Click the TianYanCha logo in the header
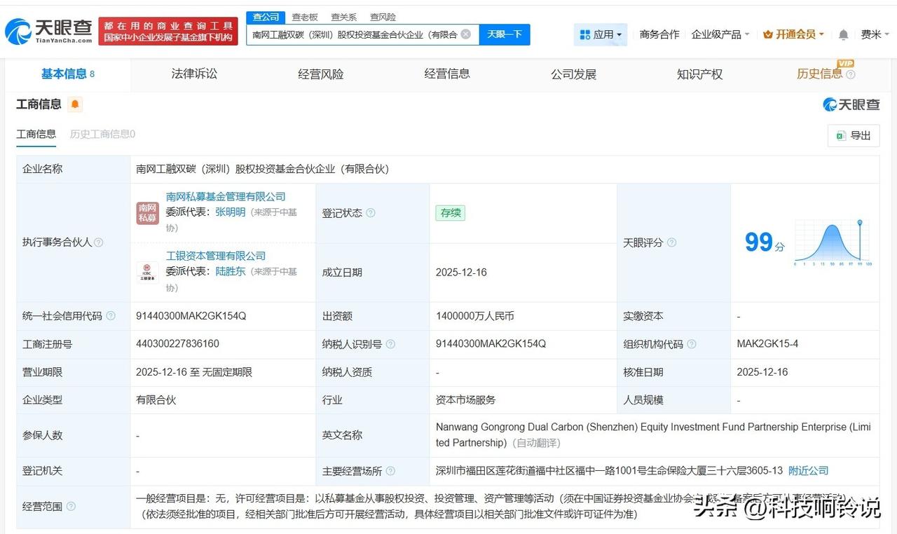This screenshot has width=897, height=534. pyautogui.click(x=48, y=31)
